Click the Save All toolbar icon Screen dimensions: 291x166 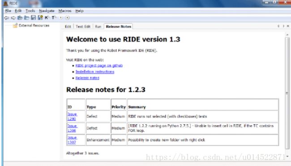coord(40,17)
